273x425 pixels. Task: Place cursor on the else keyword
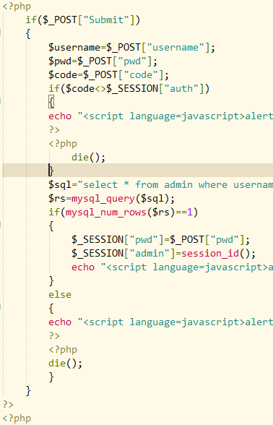60,295
